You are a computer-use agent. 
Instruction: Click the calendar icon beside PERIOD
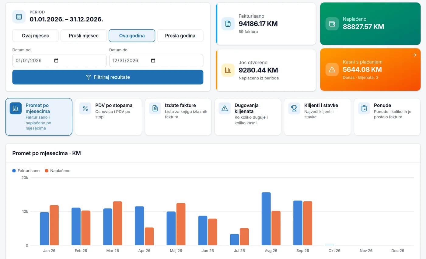coord(19,16)
